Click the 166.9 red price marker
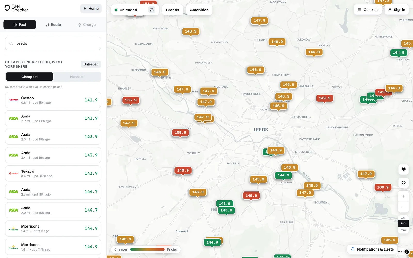 383,187
